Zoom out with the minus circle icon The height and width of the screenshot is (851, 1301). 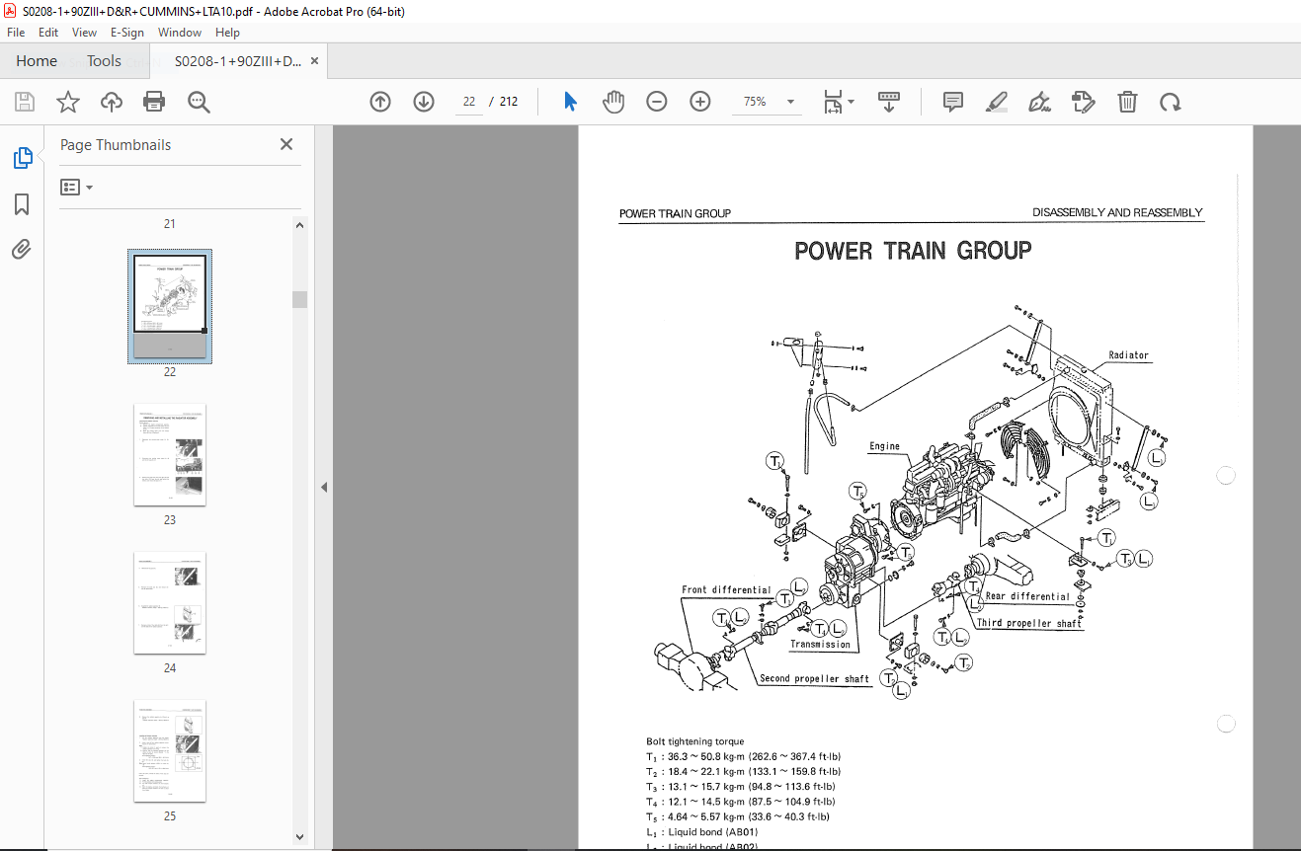coord(657,102)
